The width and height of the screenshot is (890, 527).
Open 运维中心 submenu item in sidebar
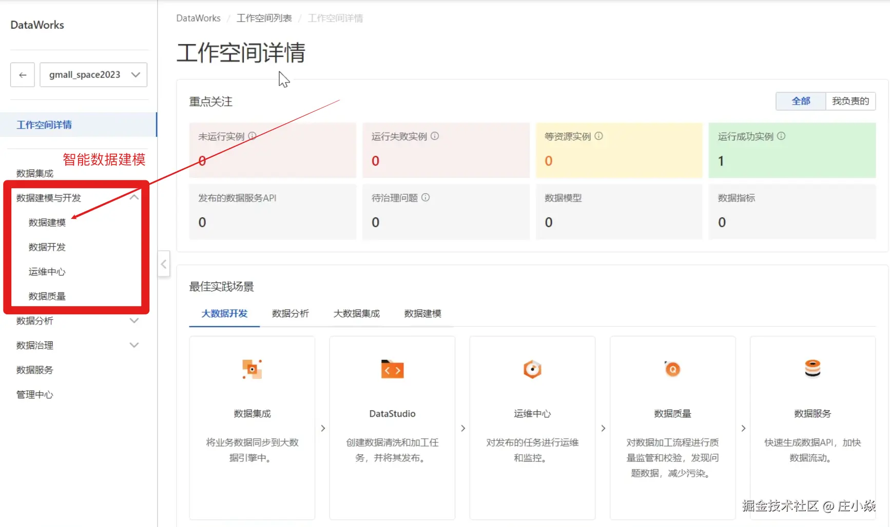coord(47,272)
